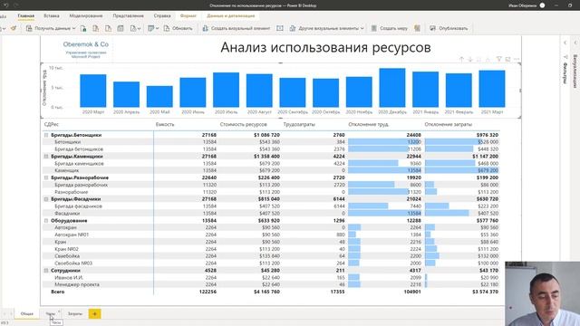Screen dimensions: 580x326
Task: Open the Главная ribbon tab
Action: coord(26,16)
